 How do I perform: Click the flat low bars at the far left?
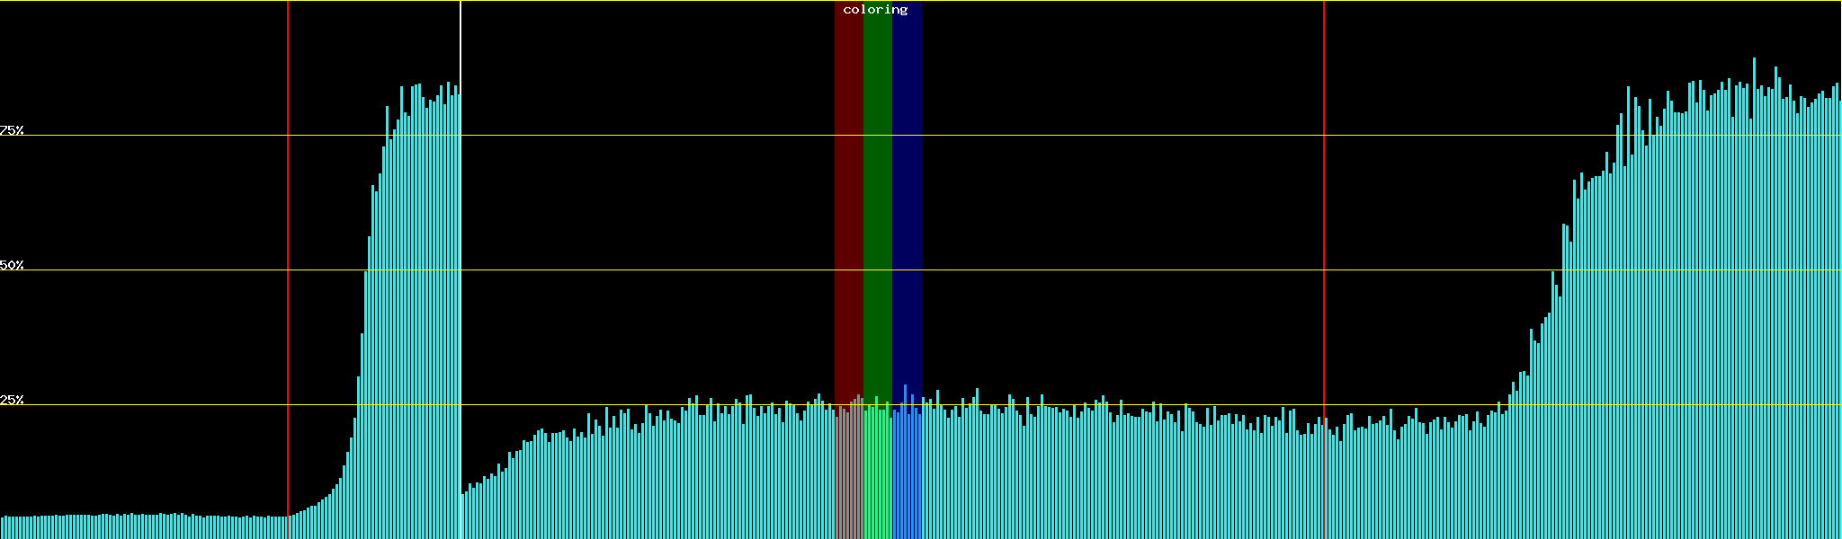[x=135, y=527]
